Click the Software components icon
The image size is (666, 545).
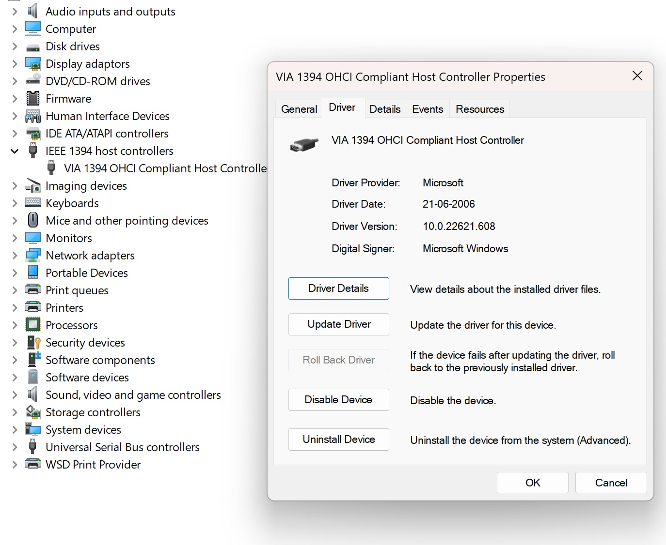point(33,359)
